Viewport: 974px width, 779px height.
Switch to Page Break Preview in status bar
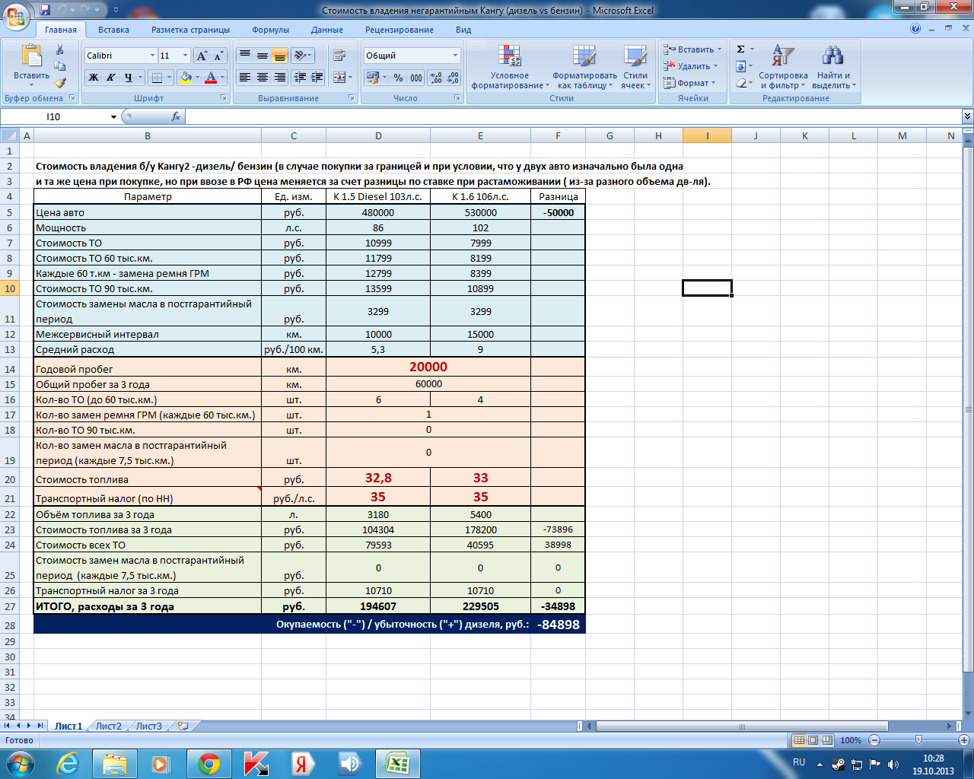point(826,740)
